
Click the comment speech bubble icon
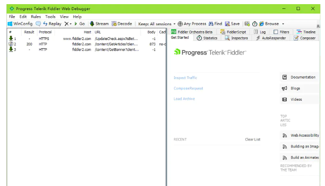(x=38, y=23)
